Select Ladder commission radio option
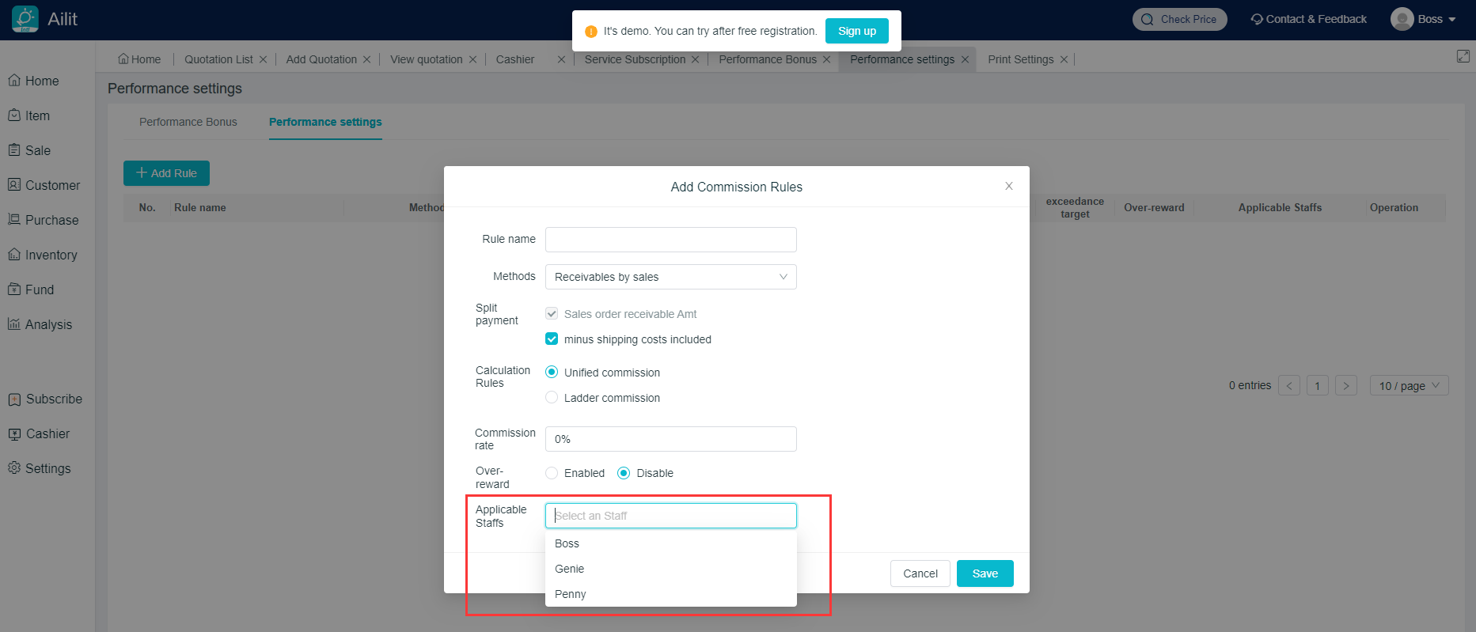 coord(552,398)
